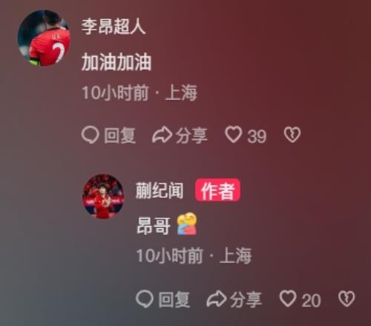Image resolution: width=371 pixels, height=326 pixels.
Task: Like the comment with 39 likes
Action: [x=233, y=135]
